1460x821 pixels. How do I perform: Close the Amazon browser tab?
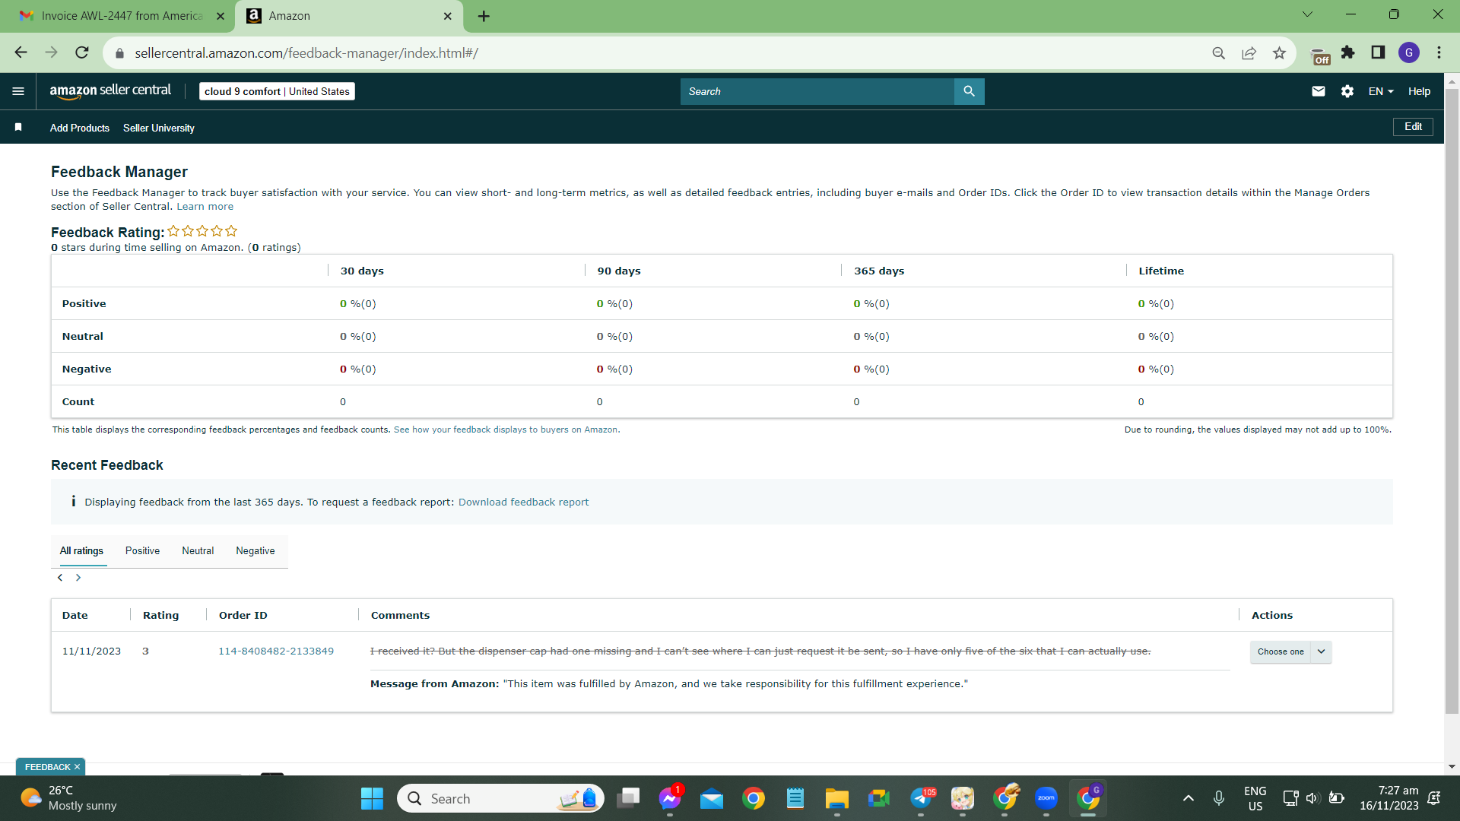[447, 16]
